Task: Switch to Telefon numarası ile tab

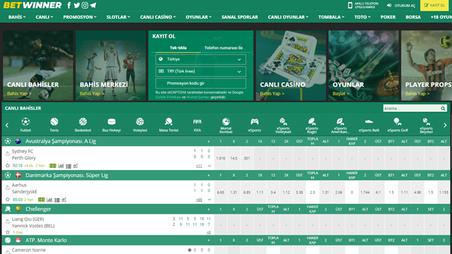Action: coord(223,48)
